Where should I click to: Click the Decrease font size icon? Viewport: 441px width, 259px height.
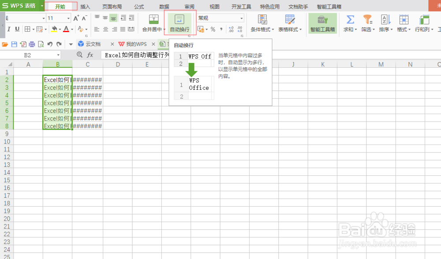84,18
